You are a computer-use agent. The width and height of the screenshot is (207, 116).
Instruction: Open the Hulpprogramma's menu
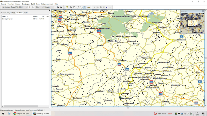tap(47, 4)
